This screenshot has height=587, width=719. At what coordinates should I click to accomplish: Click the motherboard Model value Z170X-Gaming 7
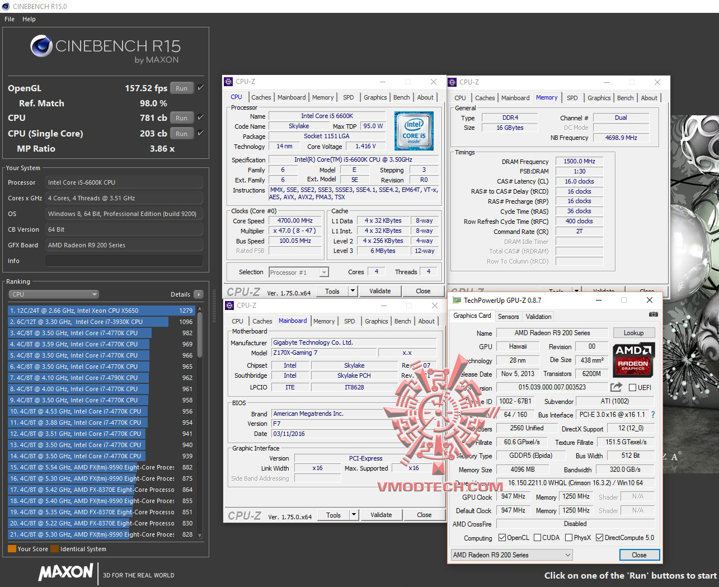(325, 353)
